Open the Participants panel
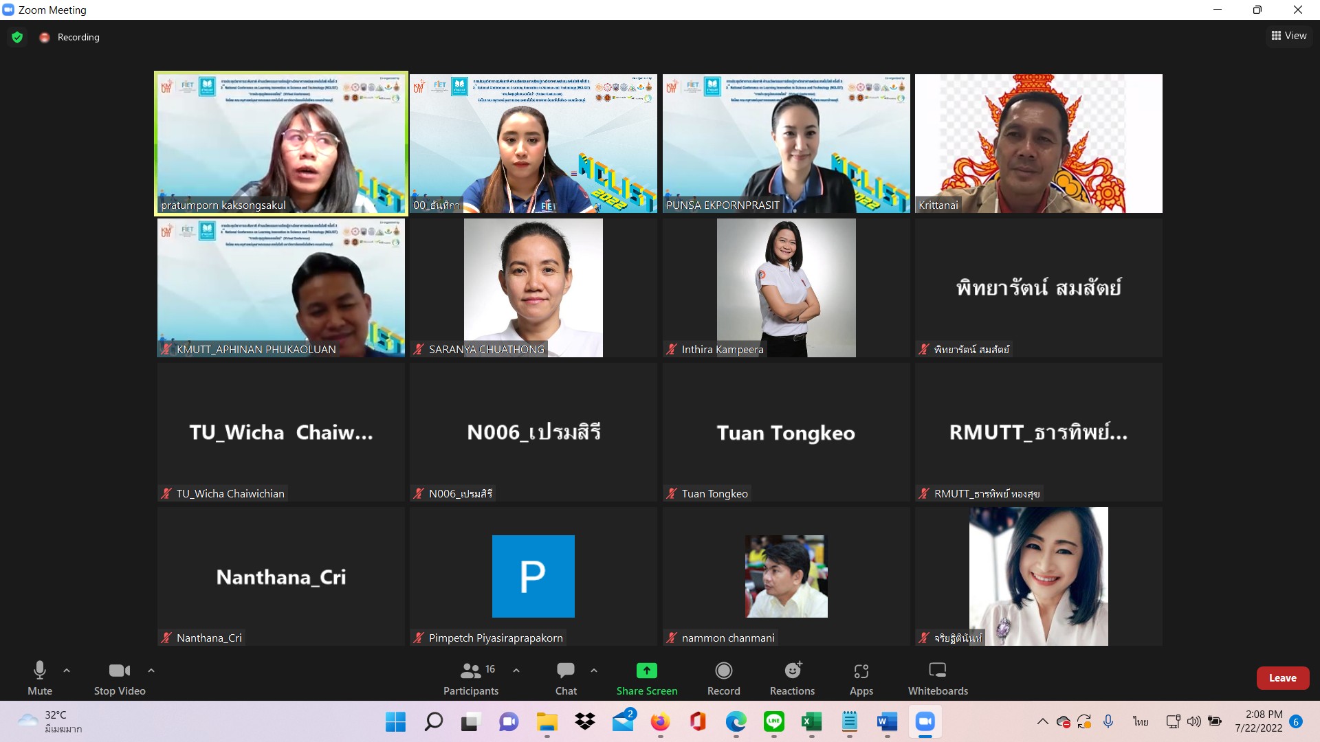 coord(471,677)
